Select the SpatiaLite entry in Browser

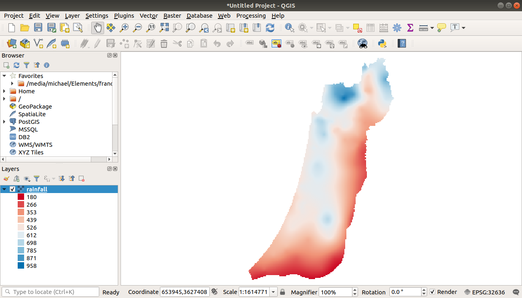point(32,114)
